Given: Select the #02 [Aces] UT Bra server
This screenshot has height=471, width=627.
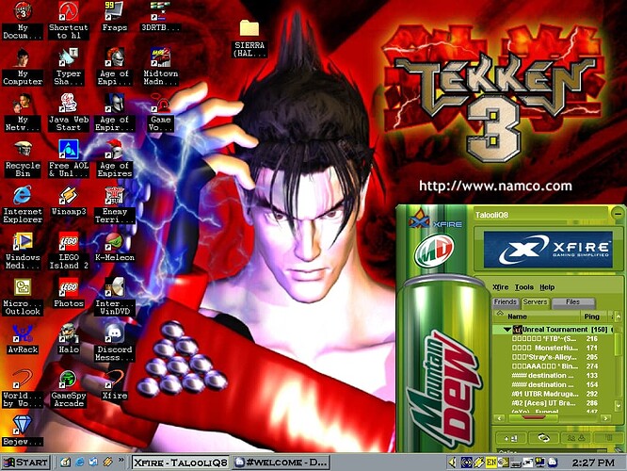Looking at the screenshot, I should pos(555,403).
